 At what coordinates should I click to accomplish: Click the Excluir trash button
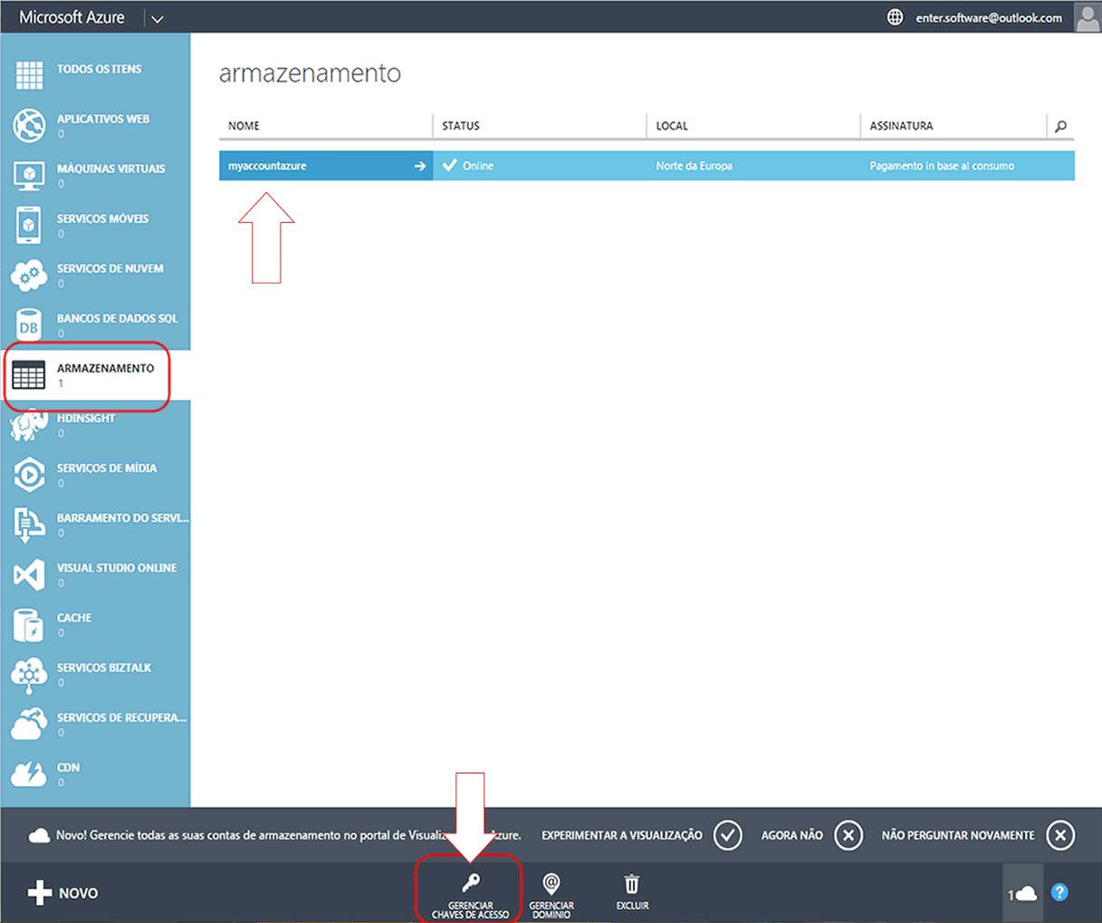point(632,892)
